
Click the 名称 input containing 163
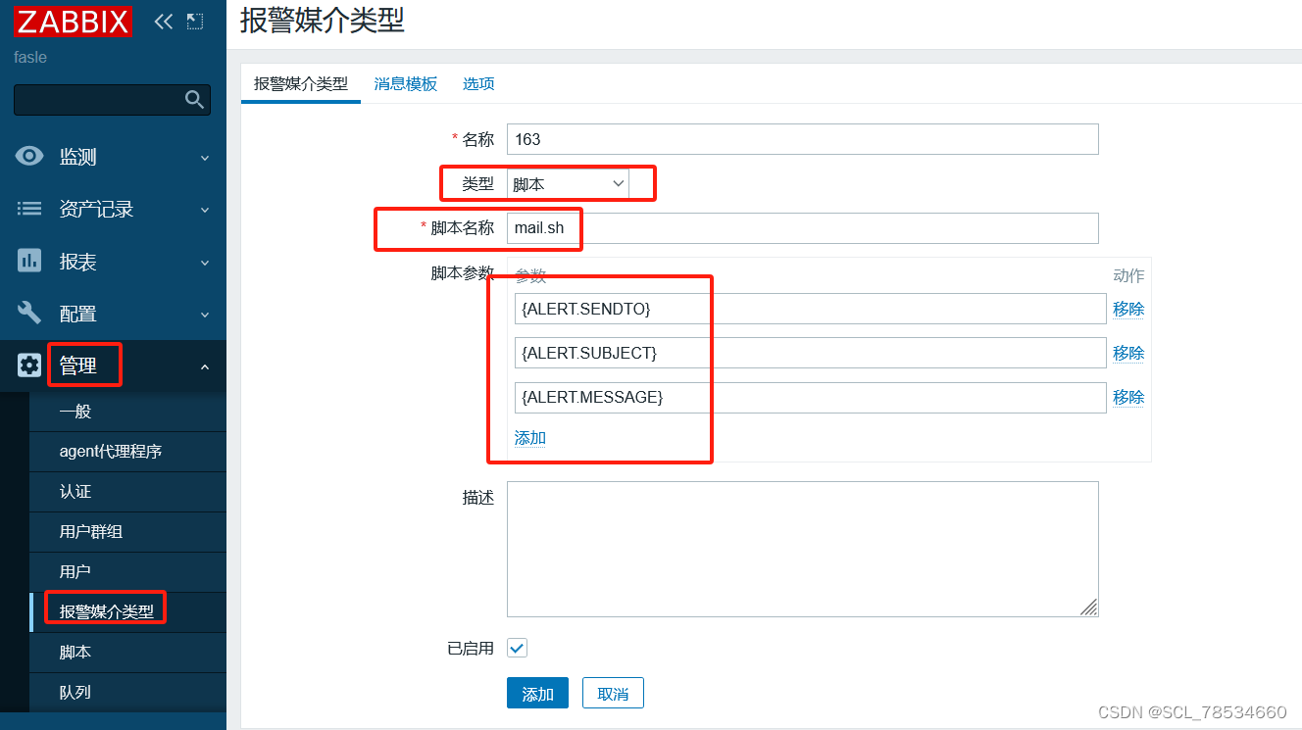(802, 138)
